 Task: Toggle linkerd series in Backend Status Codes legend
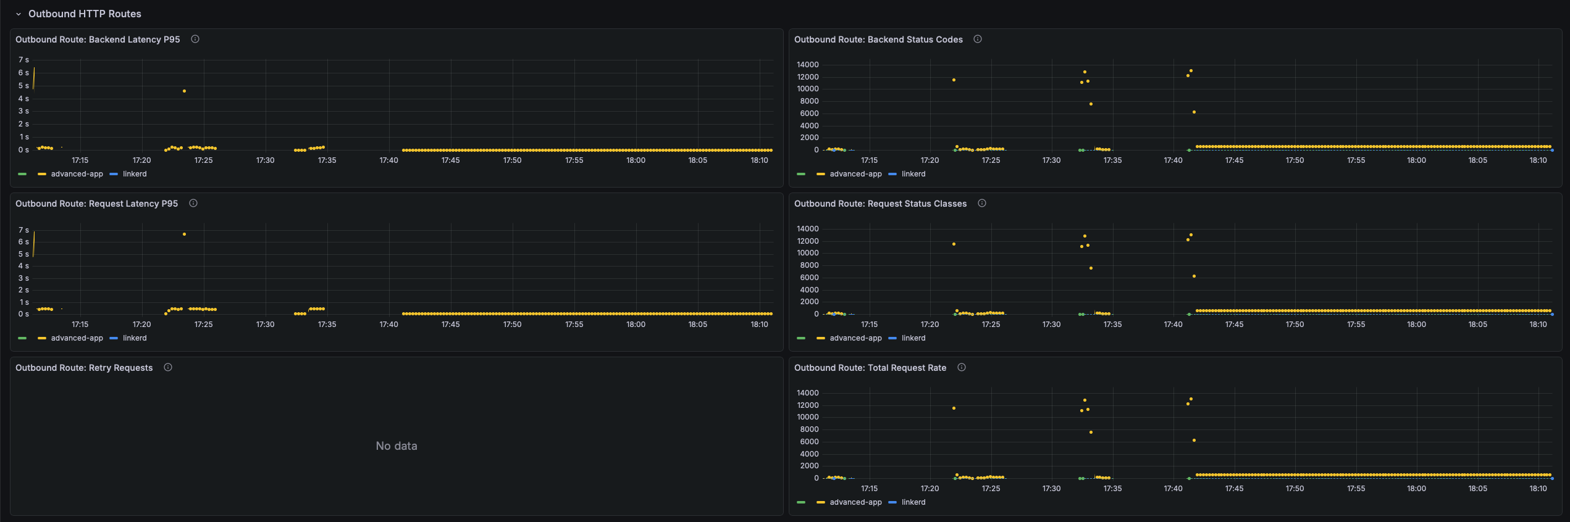click(913, 174)
